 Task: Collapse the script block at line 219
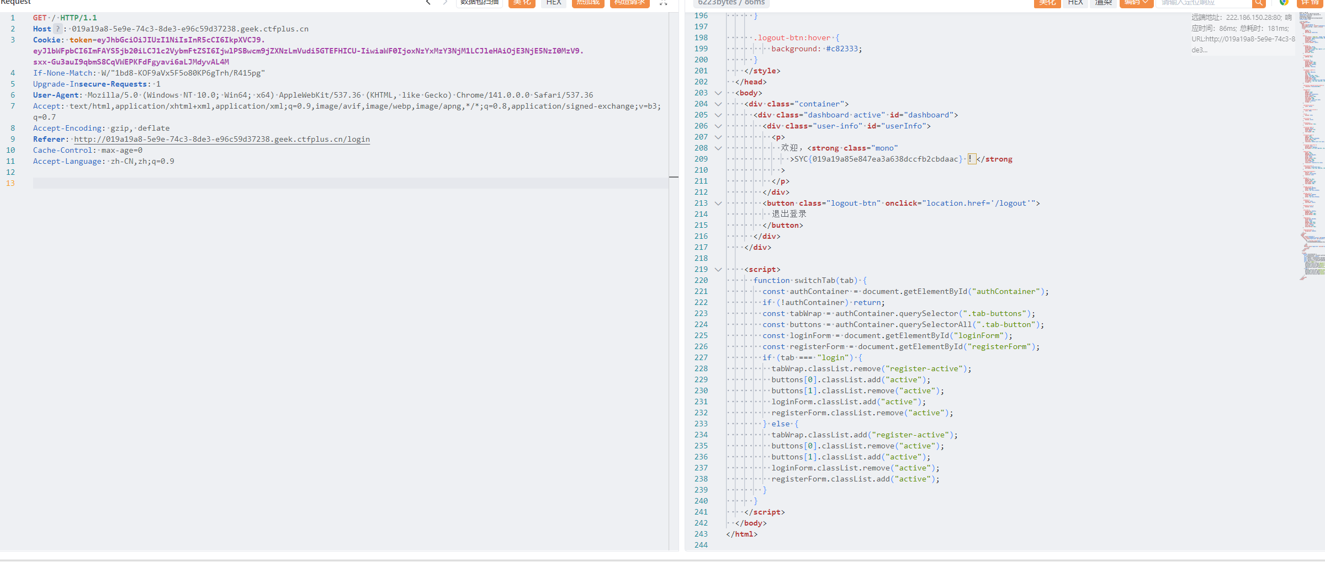pyautogui.click(x=718, y=270)
